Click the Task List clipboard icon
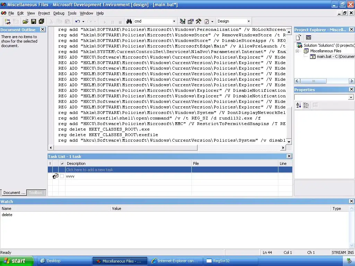Screen dimensions: 355x266 click(x=207, y=21)
